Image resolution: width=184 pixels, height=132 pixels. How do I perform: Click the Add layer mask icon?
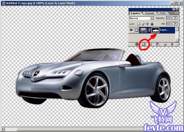(x=144, y=44)
